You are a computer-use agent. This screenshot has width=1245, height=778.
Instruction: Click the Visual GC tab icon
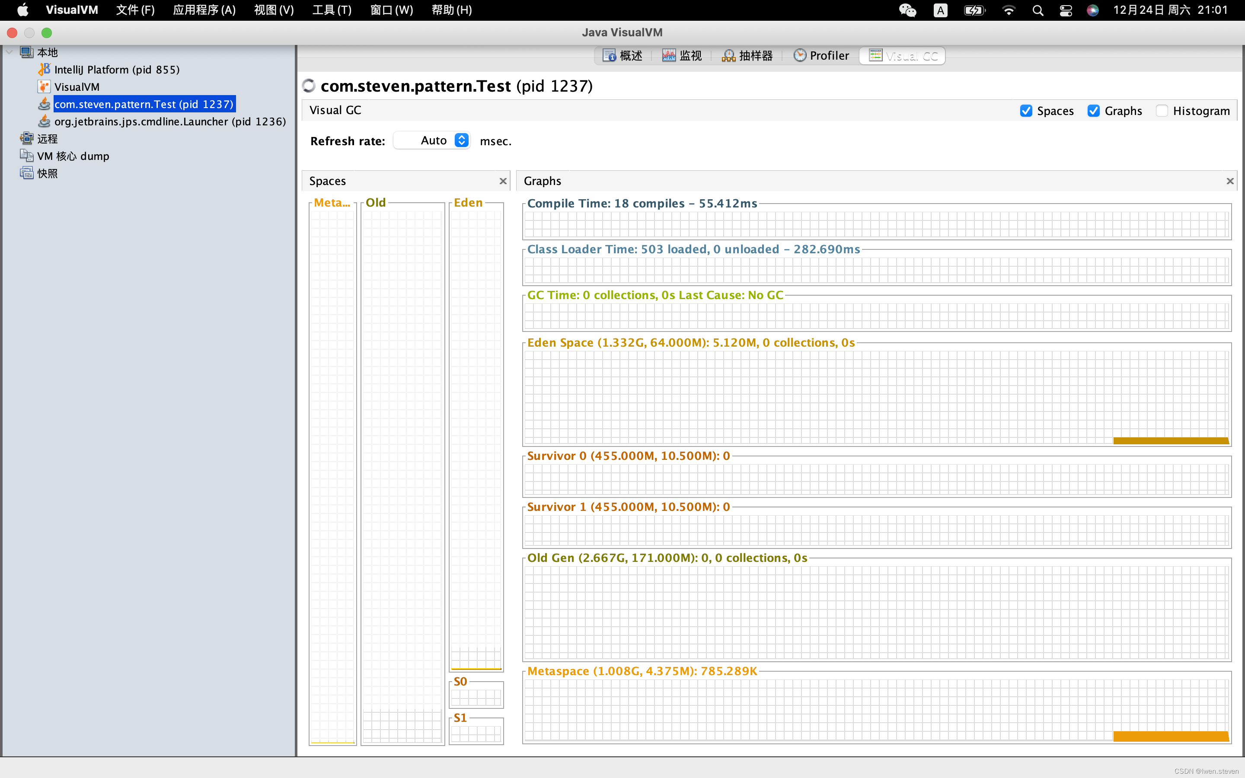pyautogui.click(x=875, y=56)
